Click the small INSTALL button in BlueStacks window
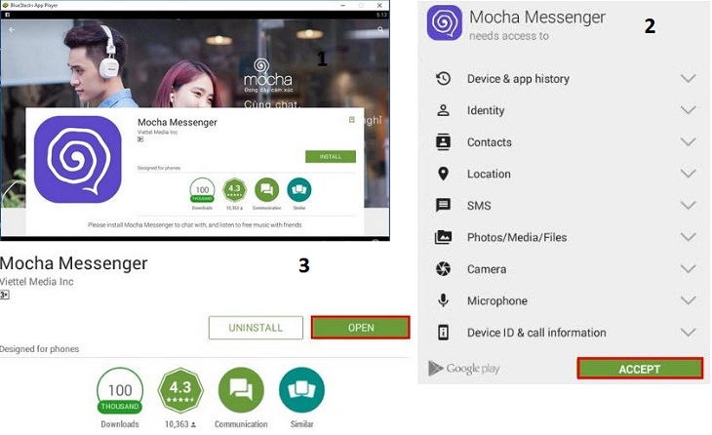This screenshot has width=712, height=435. [x=331, y=156]
